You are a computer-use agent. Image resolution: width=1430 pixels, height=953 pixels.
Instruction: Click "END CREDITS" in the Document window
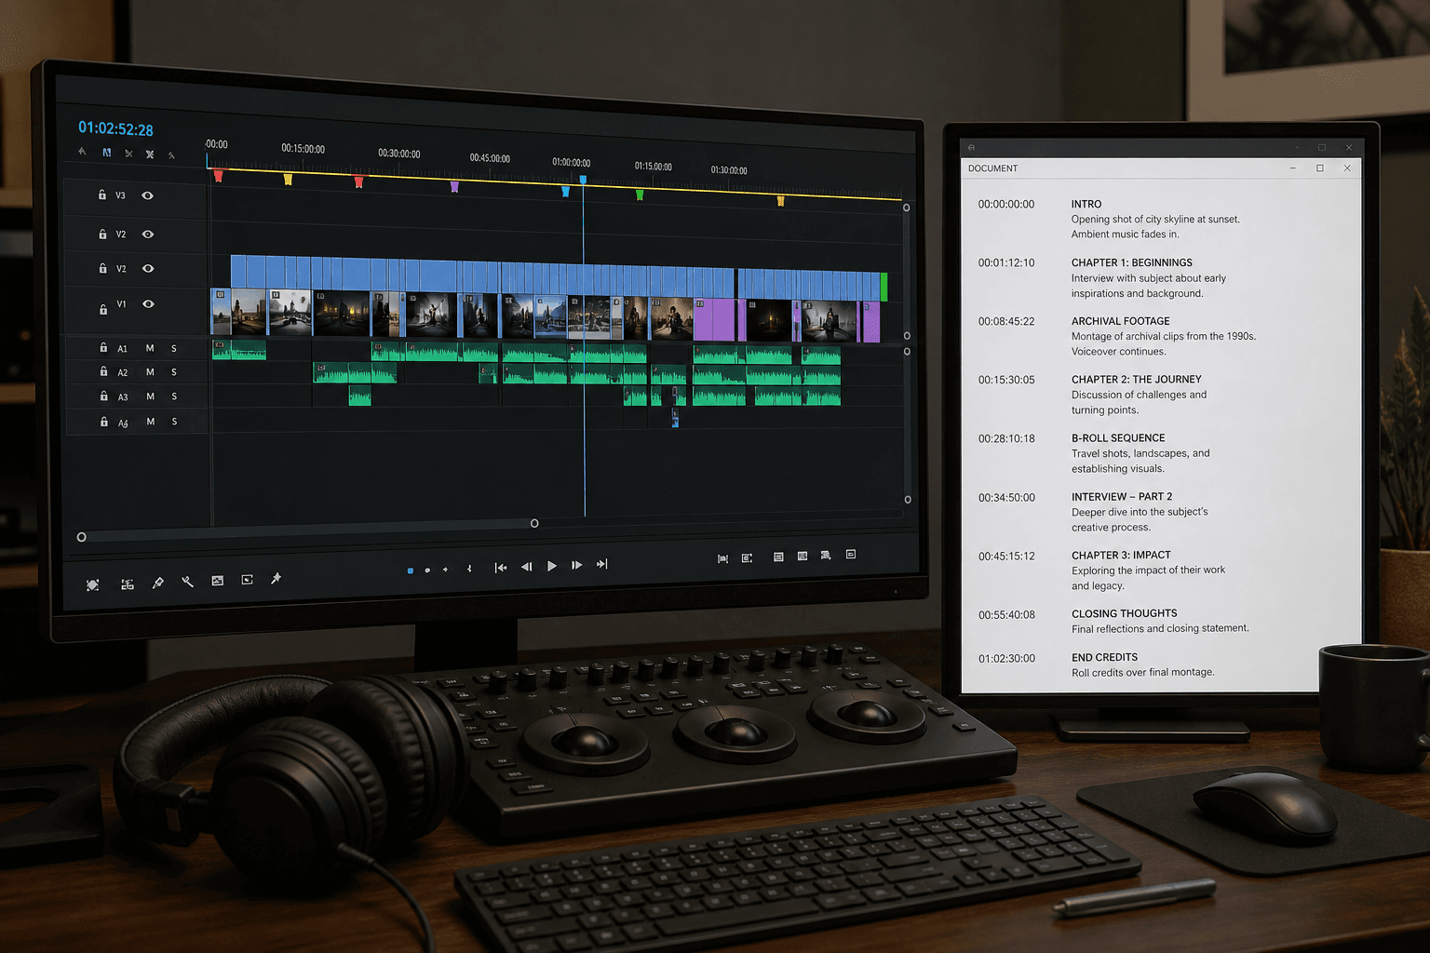coord(1104,657)
